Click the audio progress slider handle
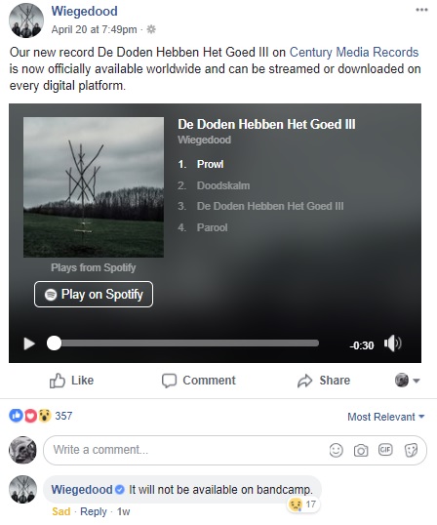 [54, 343]
